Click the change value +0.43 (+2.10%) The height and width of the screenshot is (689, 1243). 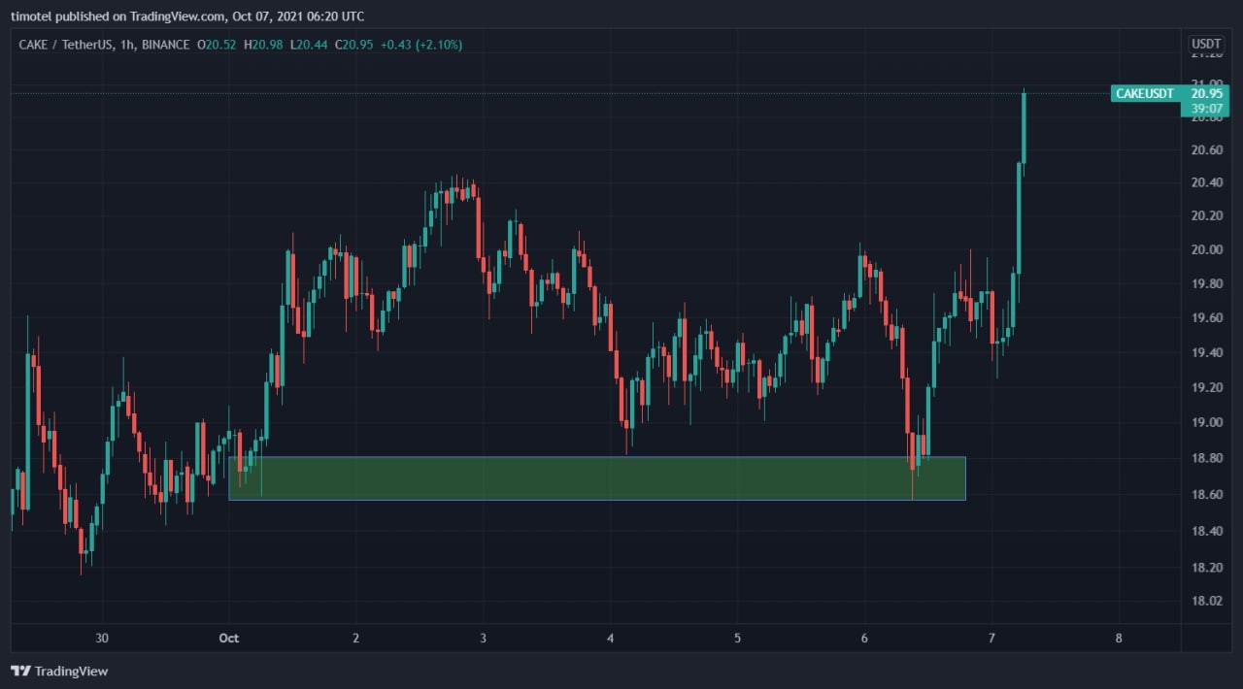(421, 45)
